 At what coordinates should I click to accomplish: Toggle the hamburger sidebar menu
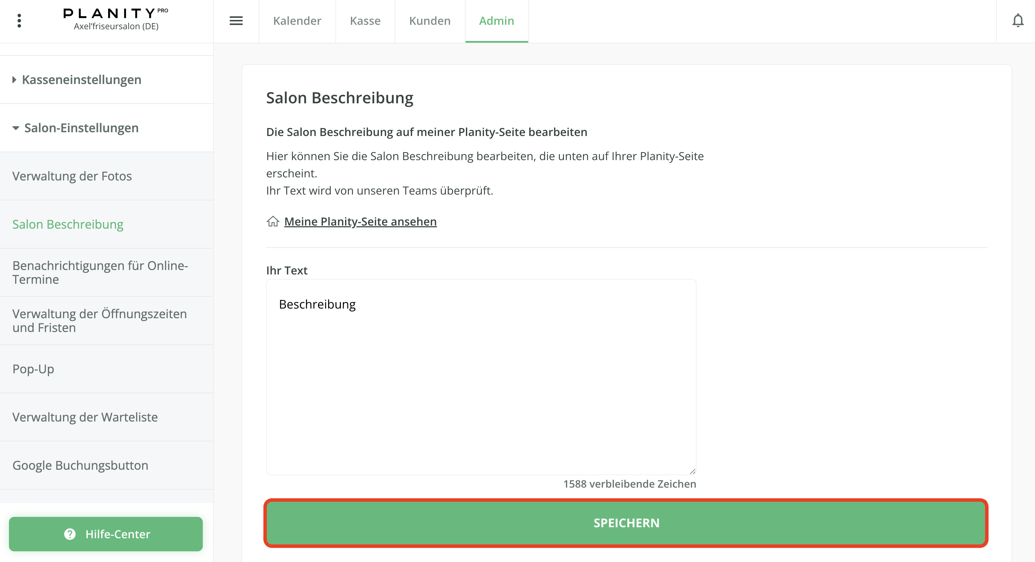(x=236, y=20)
